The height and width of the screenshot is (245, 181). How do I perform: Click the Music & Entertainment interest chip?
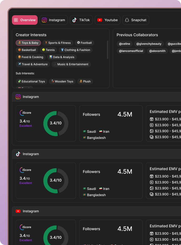[71, 64]
